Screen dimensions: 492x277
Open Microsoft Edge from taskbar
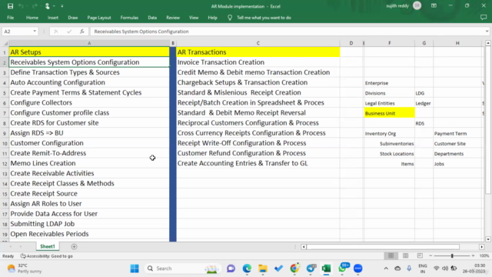[247, 269]
